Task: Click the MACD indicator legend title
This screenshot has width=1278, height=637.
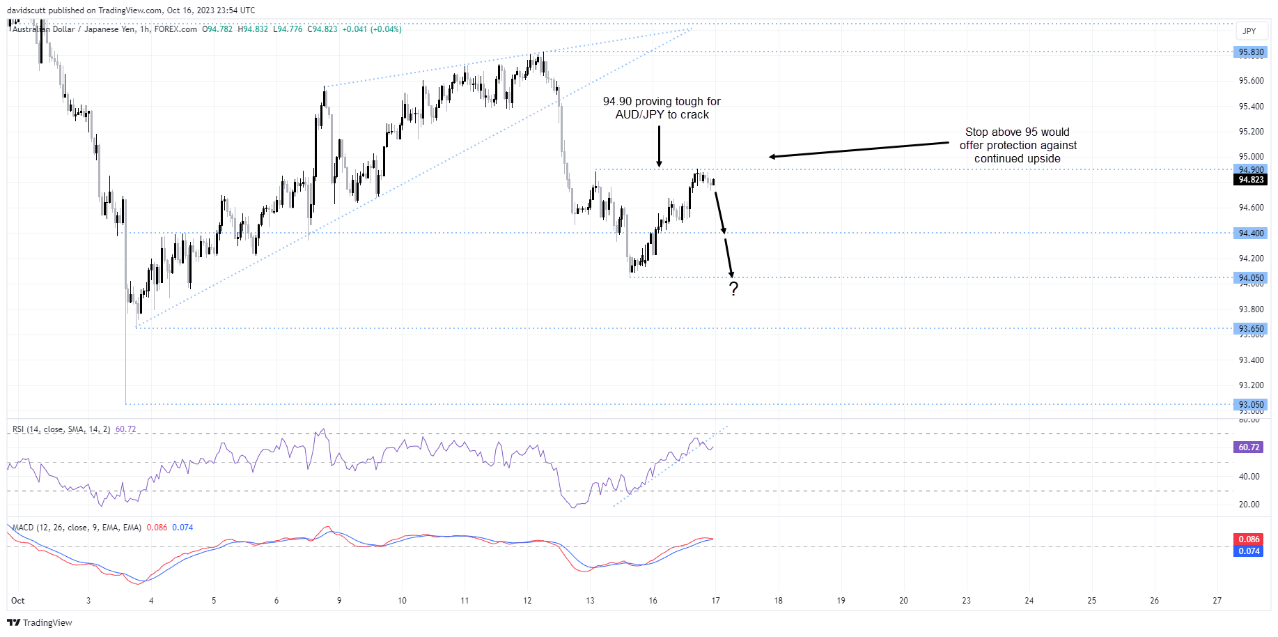Action: pyautogui.click(x=77, y=528)
